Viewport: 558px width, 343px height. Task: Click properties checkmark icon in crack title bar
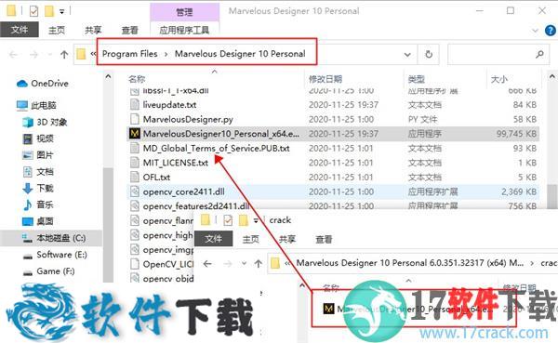pos(228,220)
